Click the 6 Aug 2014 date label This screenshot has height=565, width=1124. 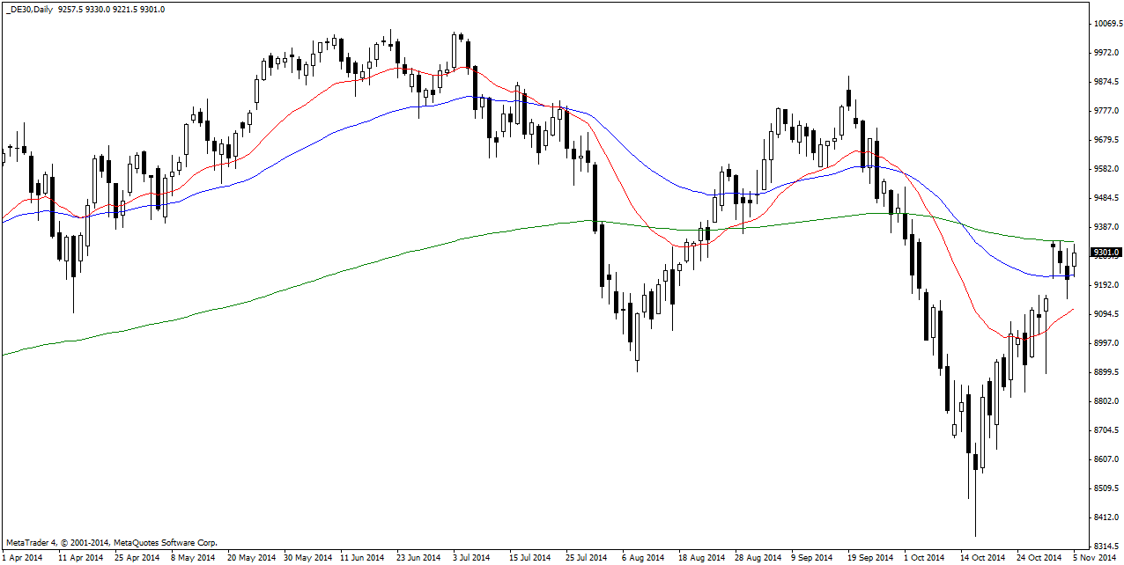[643, 557]
